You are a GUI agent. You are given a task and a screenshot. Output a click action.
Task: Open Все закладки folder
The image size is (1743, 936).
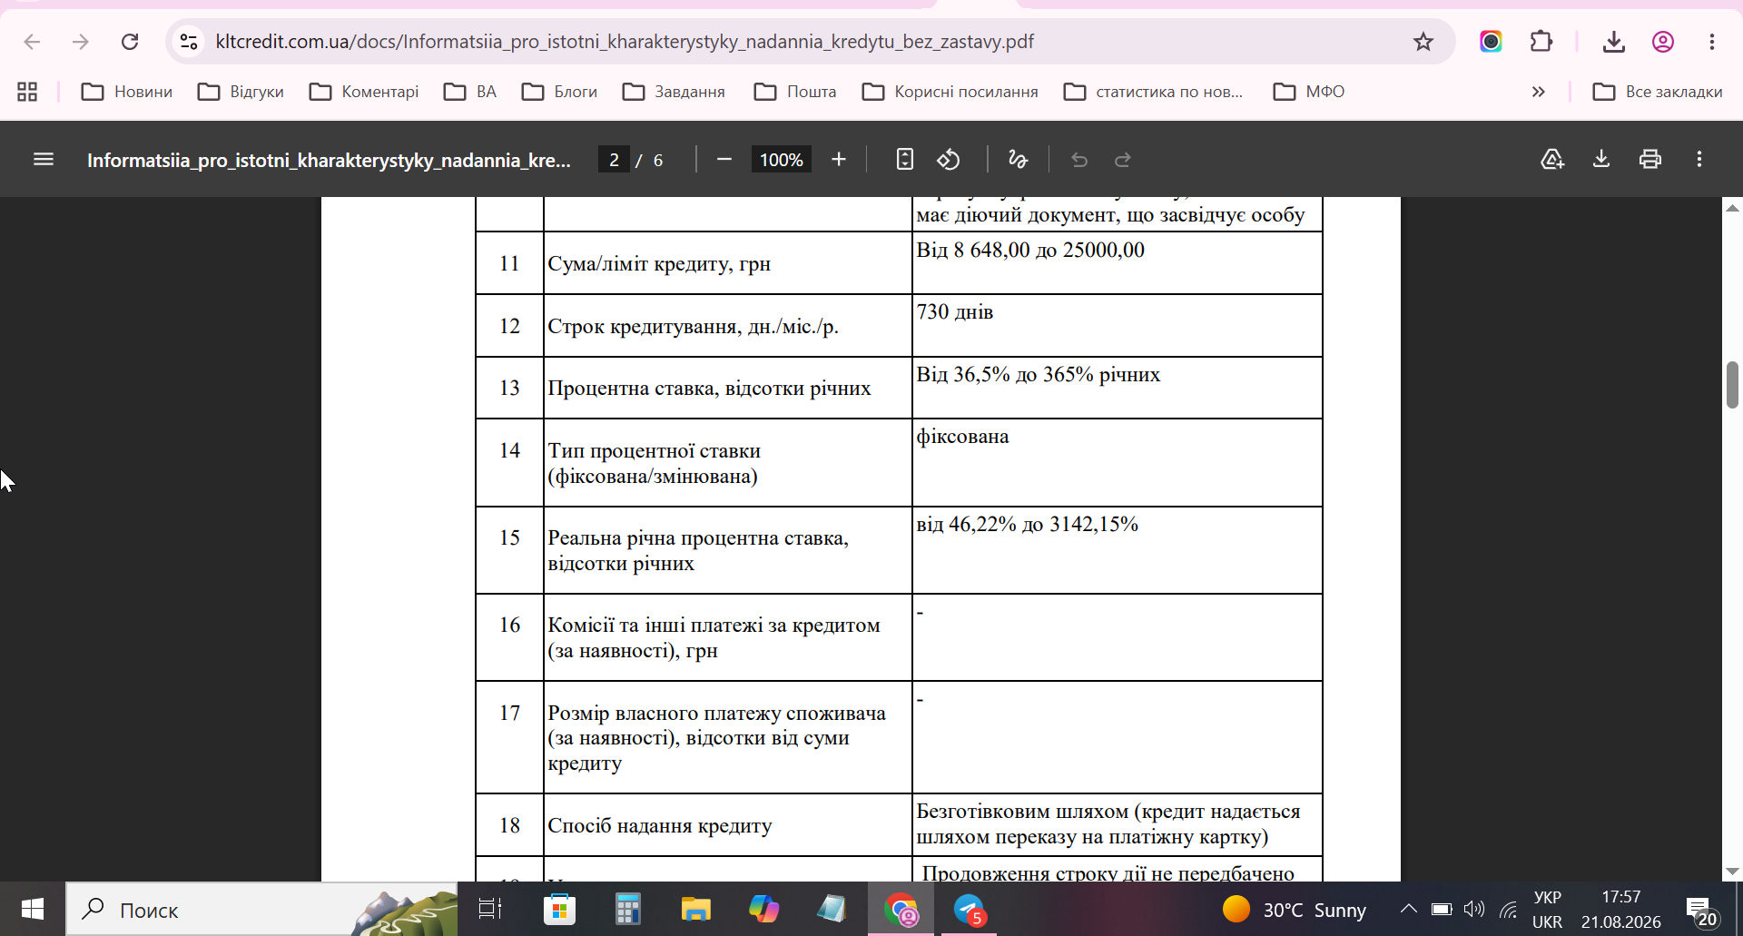[1658, 92]
